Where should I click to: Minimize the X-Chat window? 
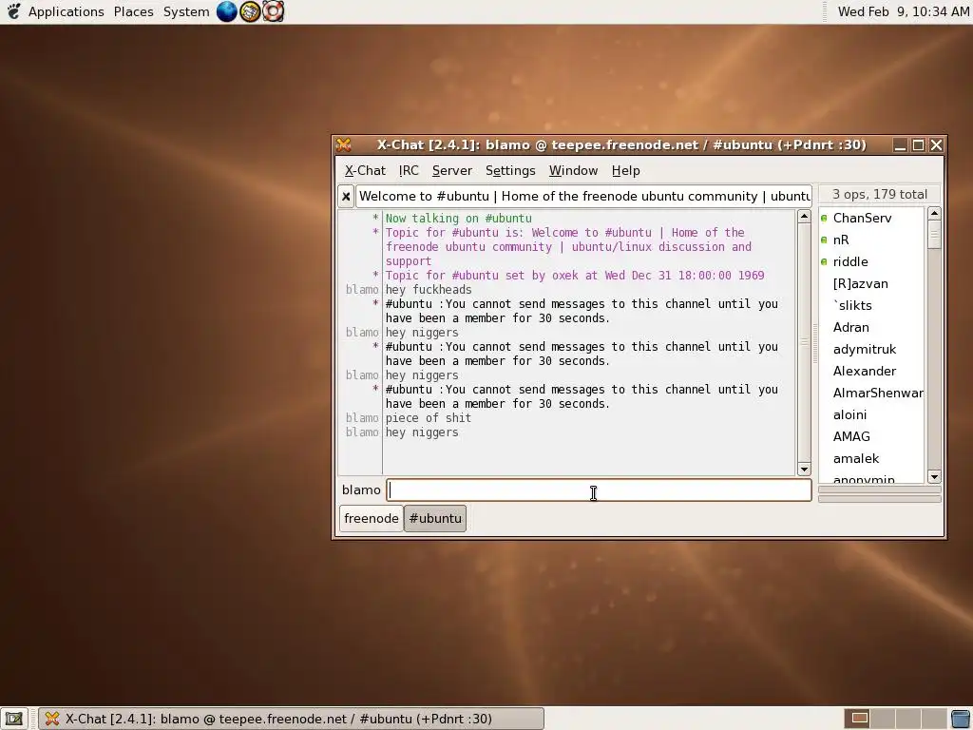pyautogui.click(x=900, y=145)
